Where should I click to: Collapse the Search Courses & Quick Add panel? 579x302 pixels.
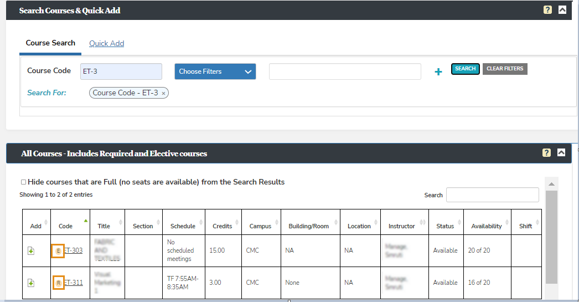(x=562, y=10)
